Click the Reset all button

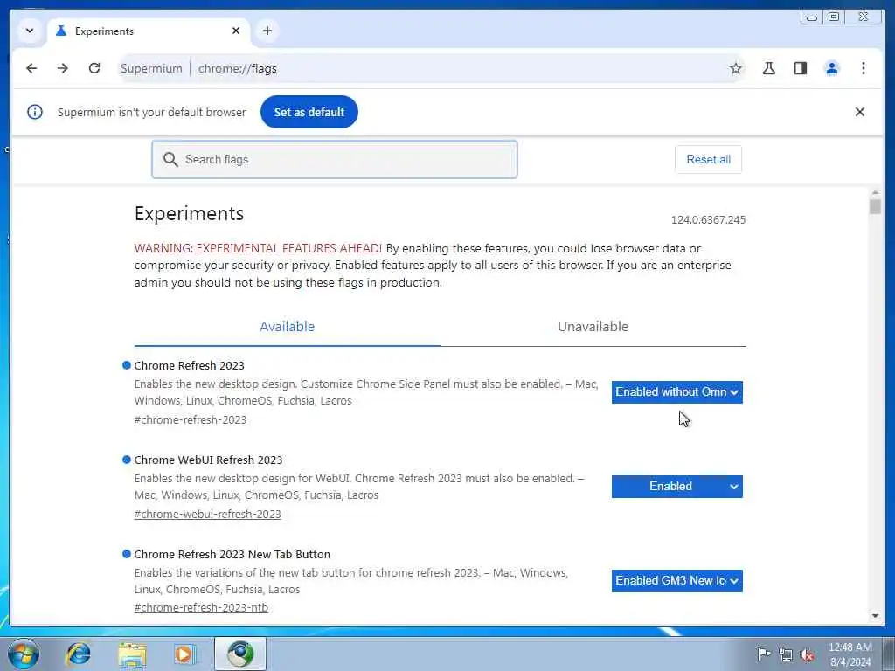click(708, 159)
